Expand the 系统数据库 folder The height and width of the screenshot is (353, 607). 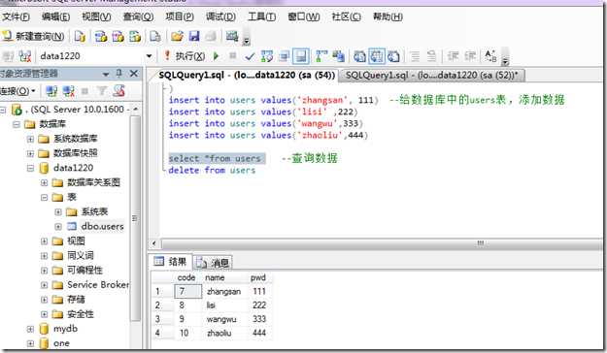[30, 139]
